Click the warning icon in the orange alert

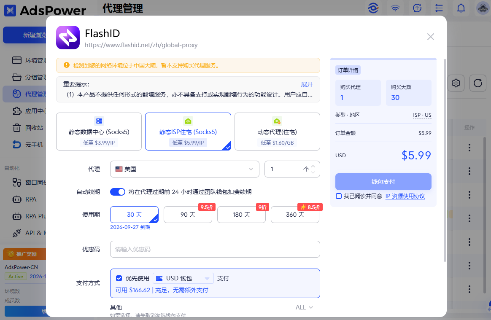(66, 65)
